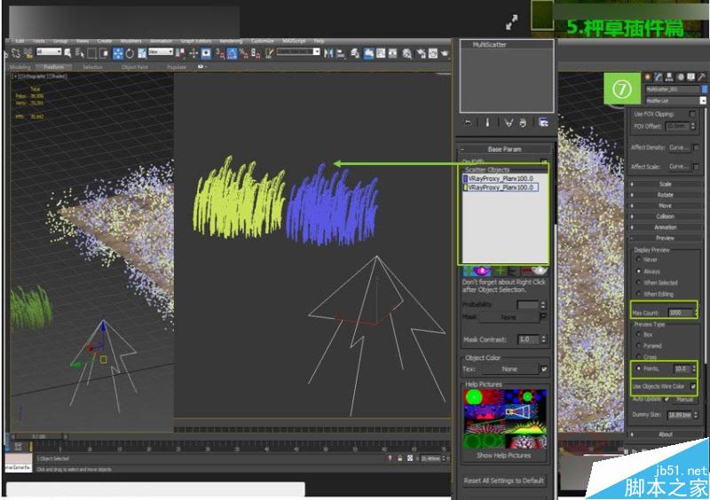Open the Customize menu
Screen dimensions: 710x500
(x=262, y=41)
